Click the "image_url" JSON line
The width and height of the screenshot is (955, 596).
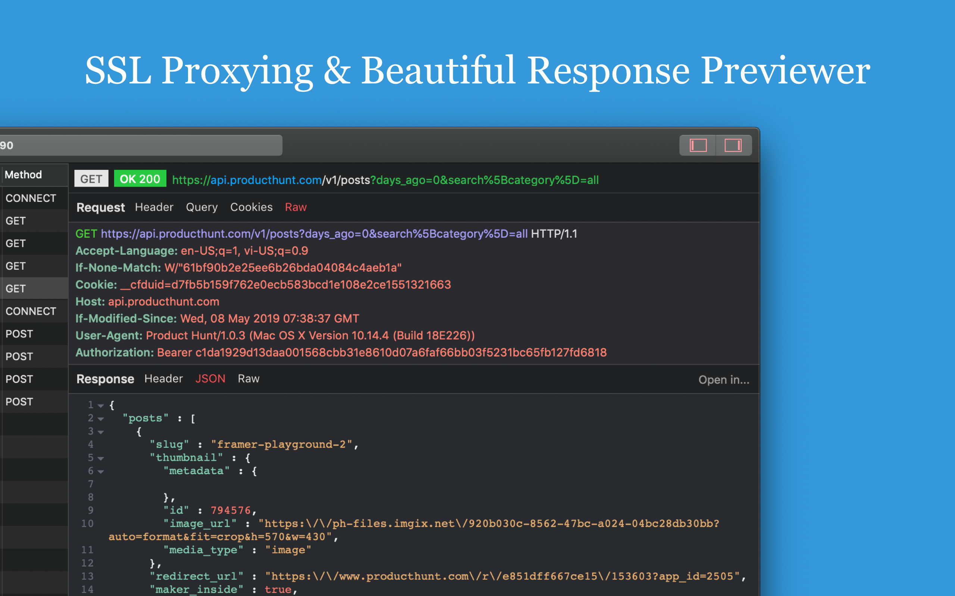tap(414, 530)
